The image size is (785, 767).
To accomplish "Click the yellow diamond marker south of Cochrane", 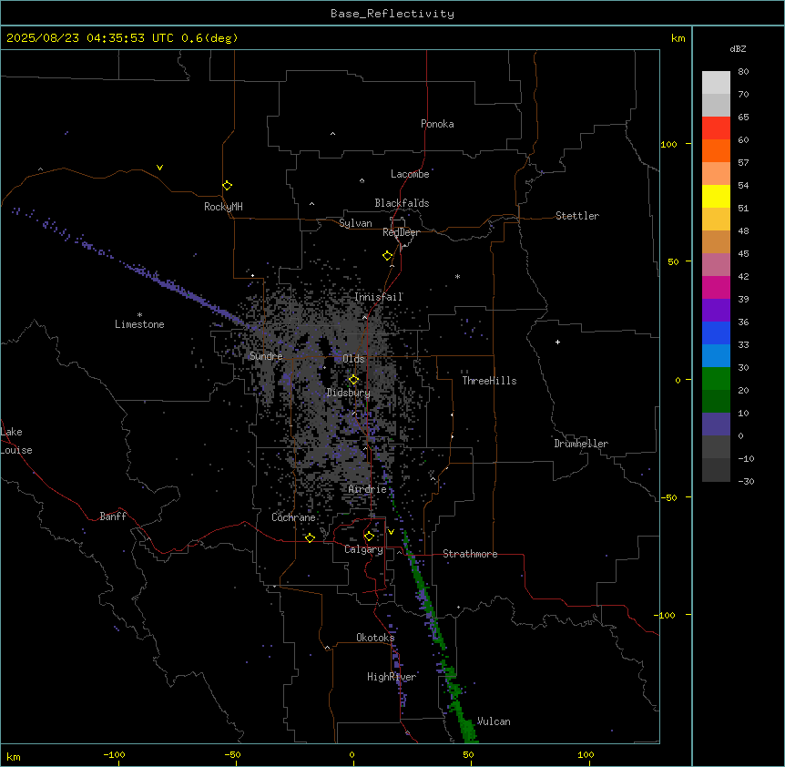I will (310, 537).
